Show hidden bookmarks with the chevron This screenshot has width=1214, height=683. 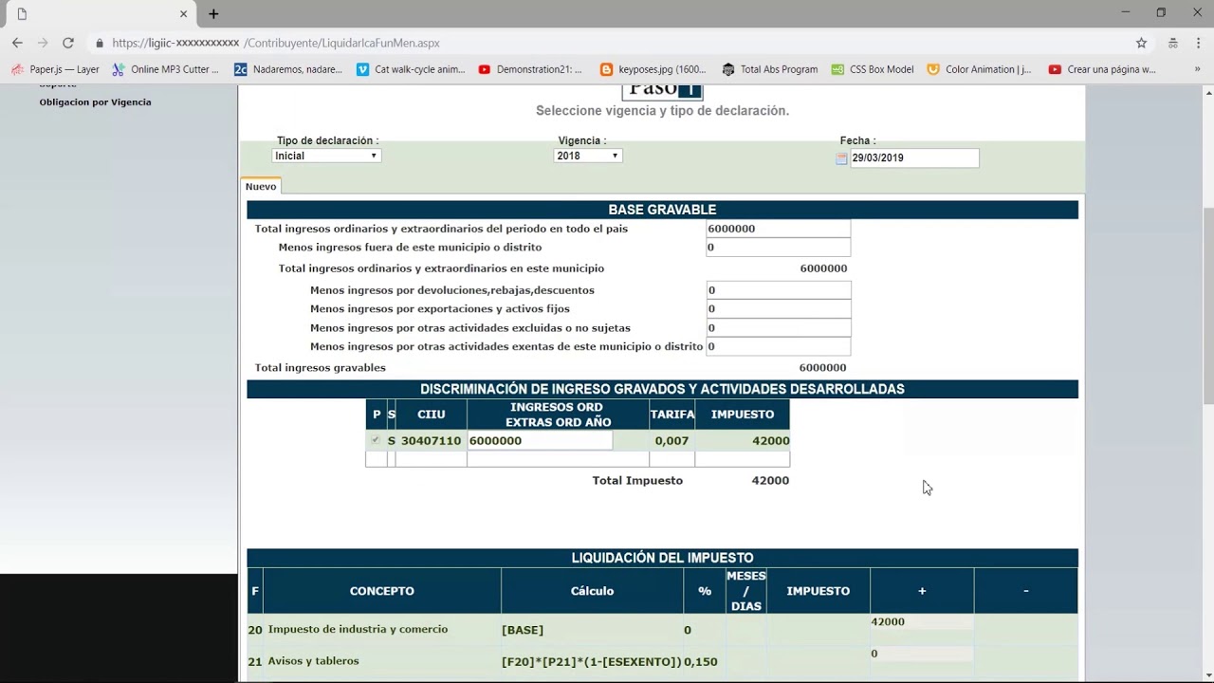(1197, 69)
